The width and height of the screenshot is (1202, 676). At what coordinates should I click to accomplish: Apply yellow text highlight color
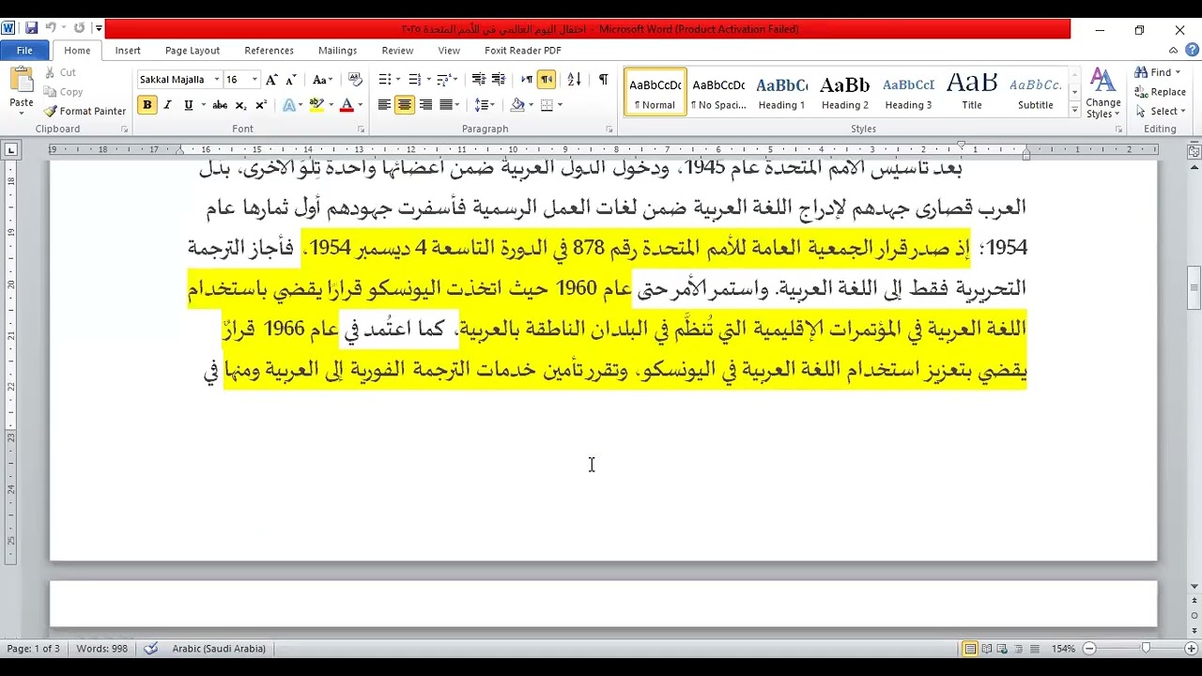tap(316, 105)
